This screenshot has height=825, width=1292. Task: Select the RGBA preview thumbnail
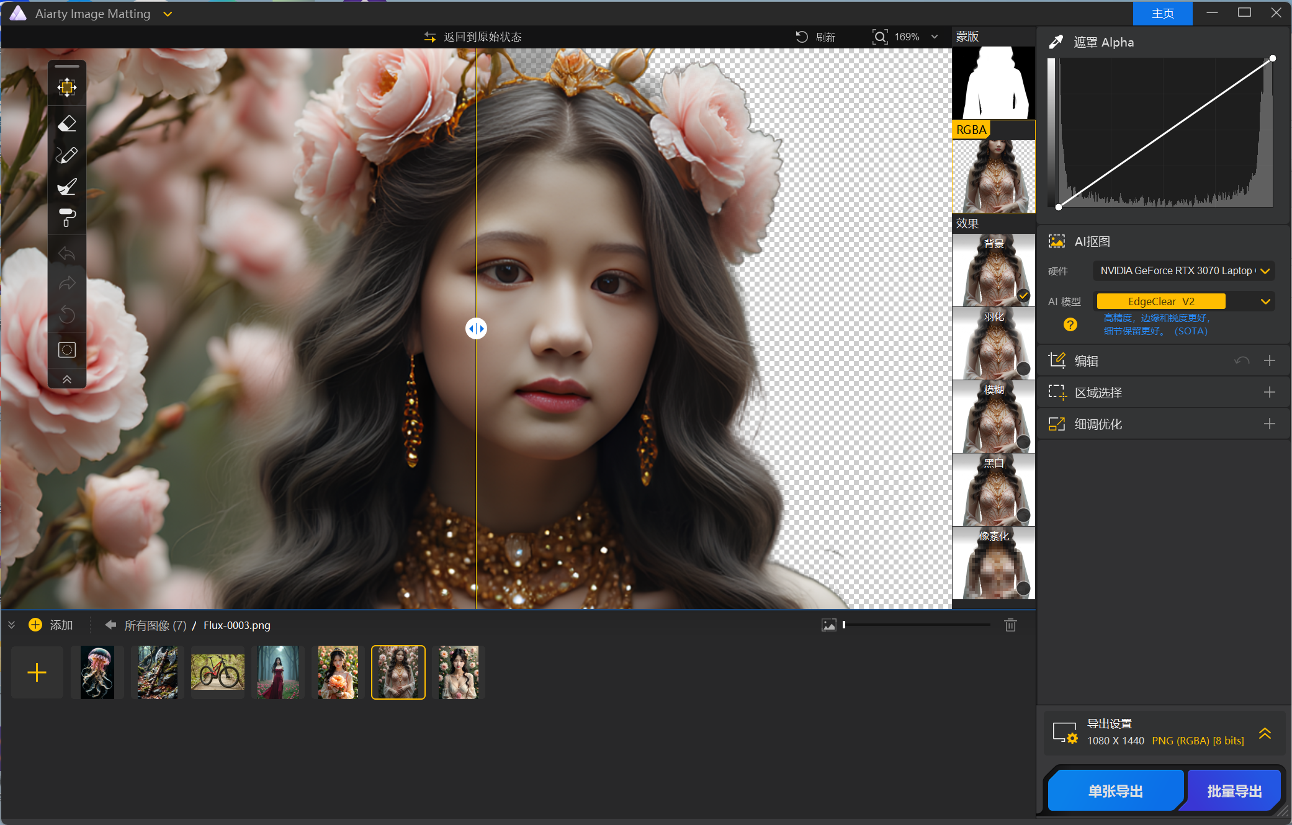point(994,176)
